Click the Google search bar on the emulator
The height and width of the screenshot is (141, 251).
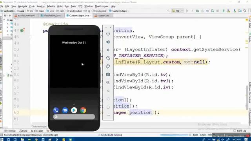74,117
